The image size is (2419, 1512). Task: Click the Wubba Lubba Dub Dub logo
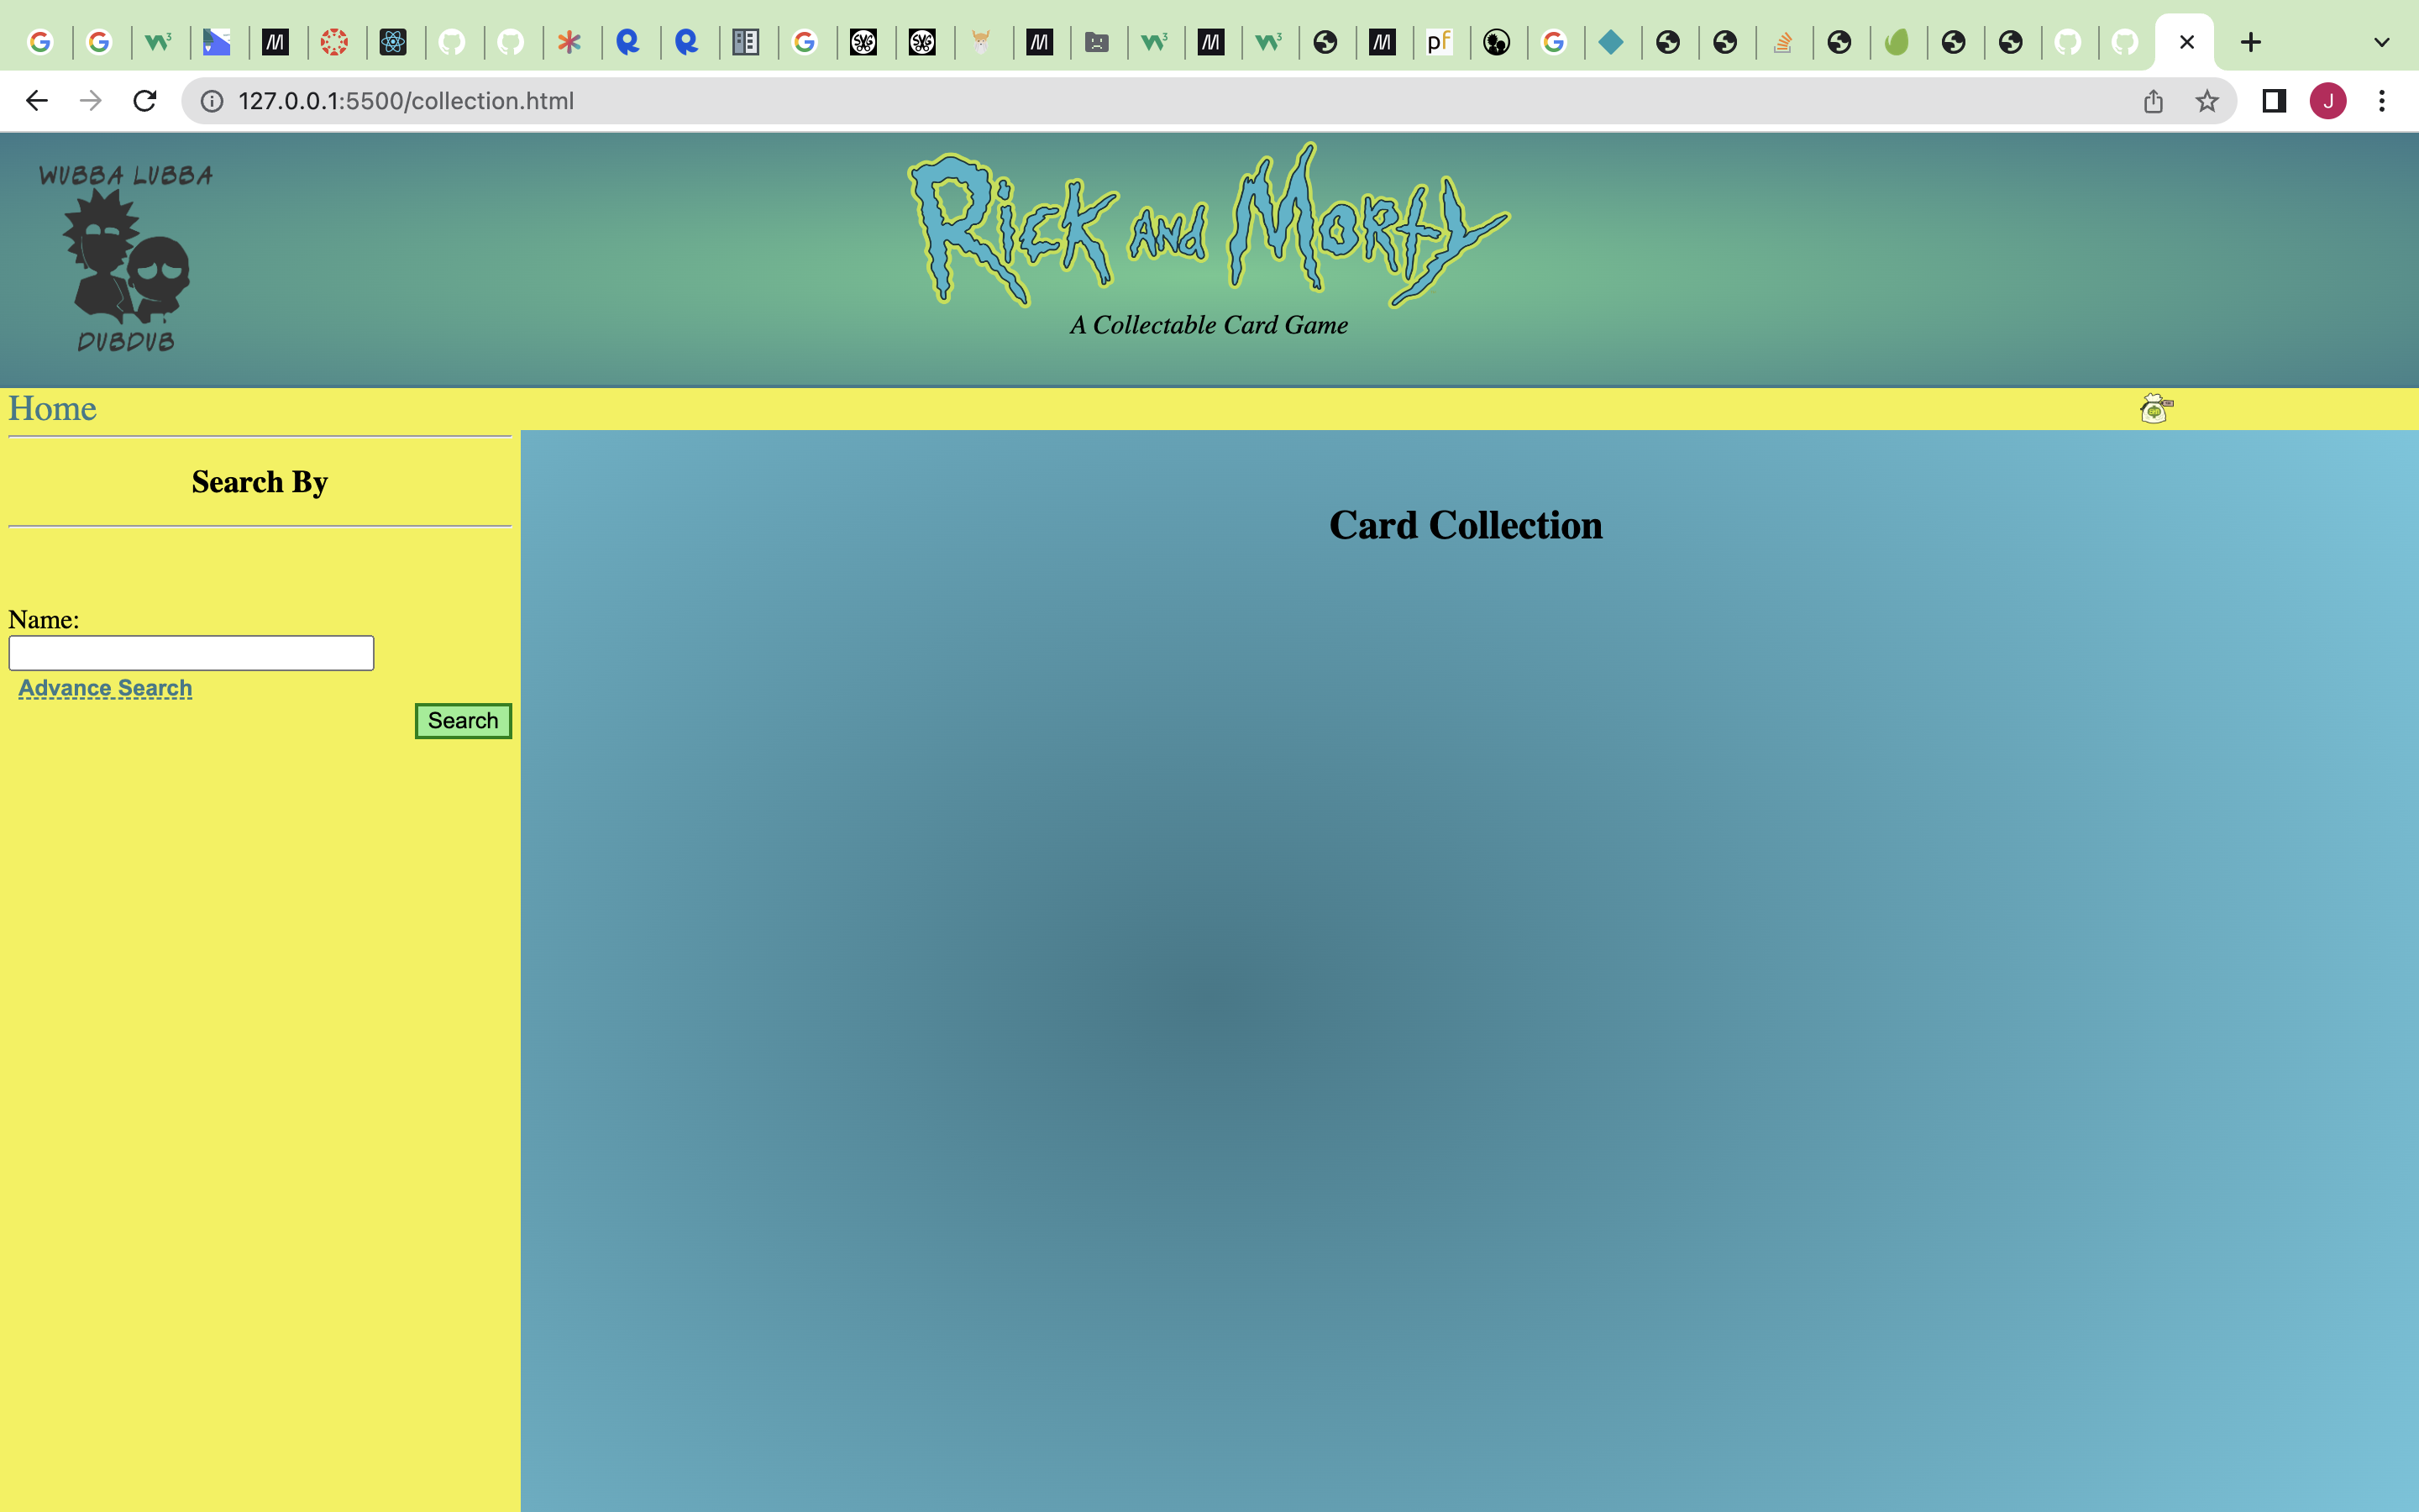point(126,258)
